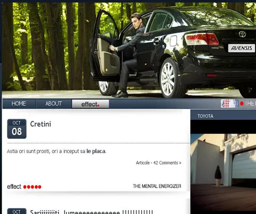256x214 pixels.
Task: Click the OCT 08 date badge
Action: pyautogui.click(x=17, y=129)
